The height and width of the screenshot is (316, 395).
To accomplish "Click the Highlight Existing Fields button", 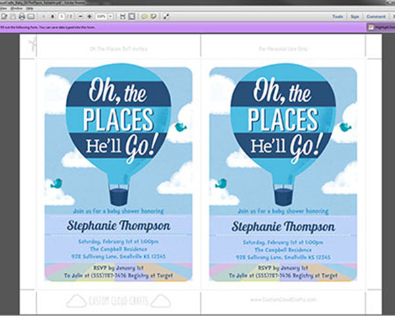I will point(381,27).
